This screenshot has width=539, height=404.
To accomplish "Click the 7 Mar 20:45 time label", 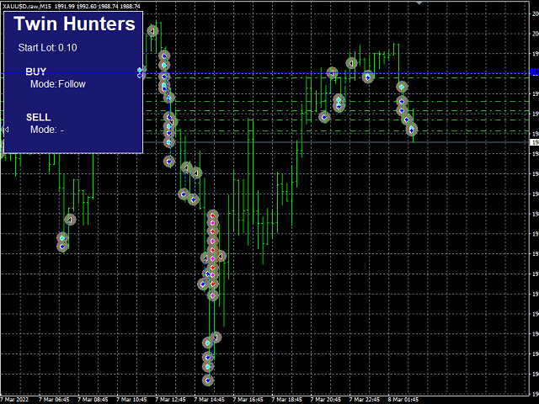I will click(x=326, y=400).
